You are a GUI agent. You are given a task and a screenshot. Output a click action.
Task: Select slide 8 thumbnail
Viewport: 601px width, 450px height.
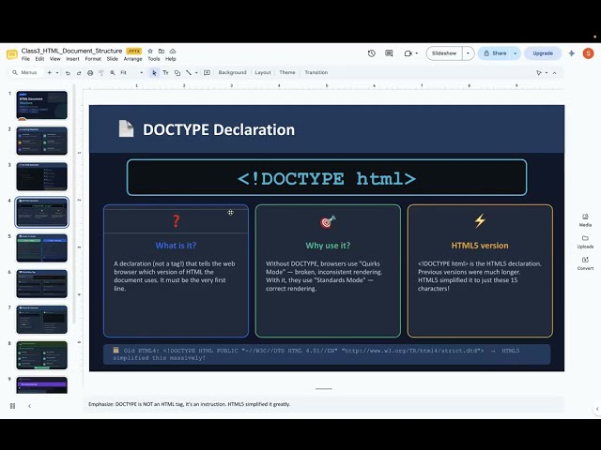[x=41, y=355]
